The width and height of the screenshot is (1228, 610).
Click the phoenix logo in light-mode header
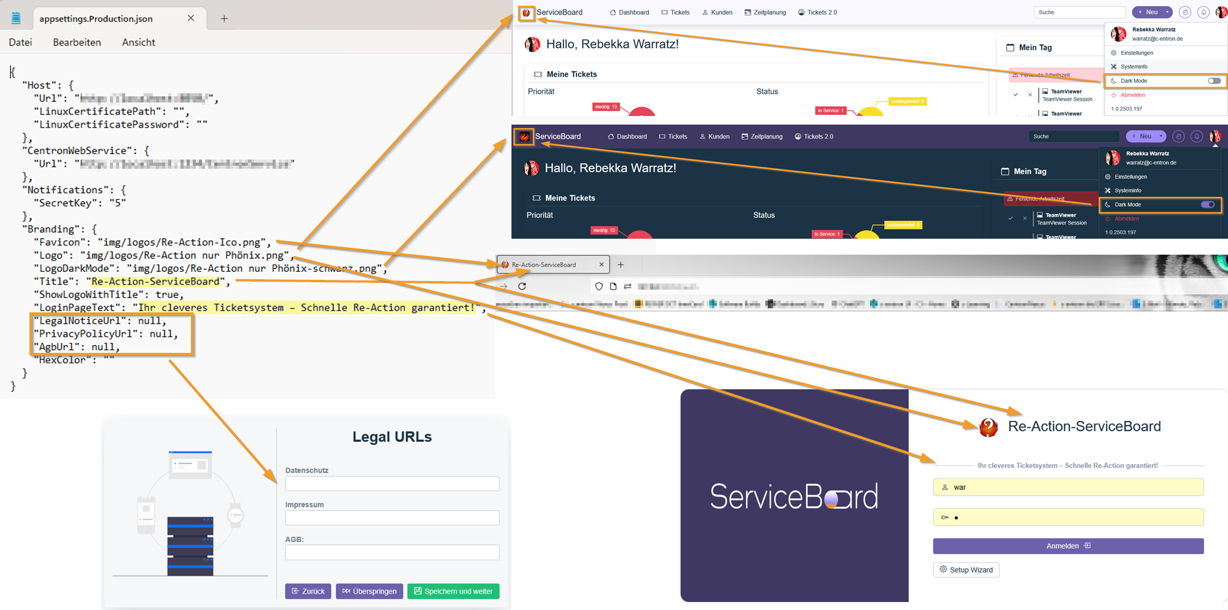tap(526, 13)
